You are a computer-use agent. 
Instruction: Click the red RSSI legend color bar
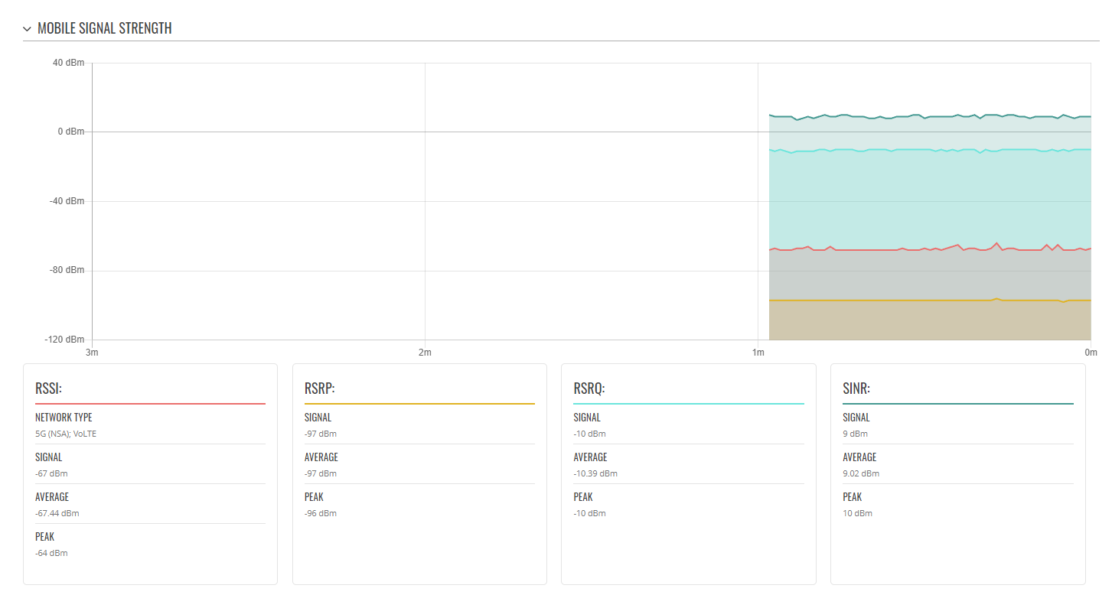coord(150,403)
